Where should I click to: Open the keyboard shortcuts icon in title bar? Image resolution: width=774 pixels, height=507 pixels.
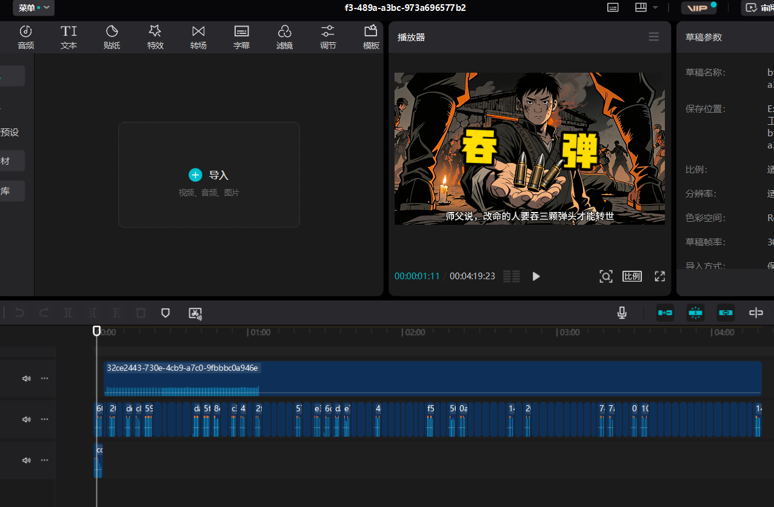pyautogui.click(x=613, y=7)
